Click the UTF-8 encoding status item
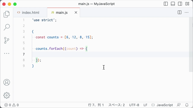 134,105
